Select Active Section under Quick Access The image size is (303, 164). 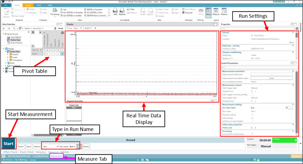[x=16, y=43]
